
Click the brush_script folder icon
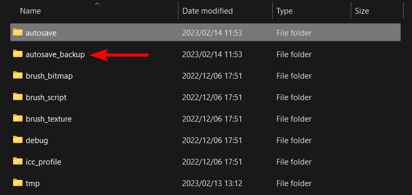click(x=18, y=97)
